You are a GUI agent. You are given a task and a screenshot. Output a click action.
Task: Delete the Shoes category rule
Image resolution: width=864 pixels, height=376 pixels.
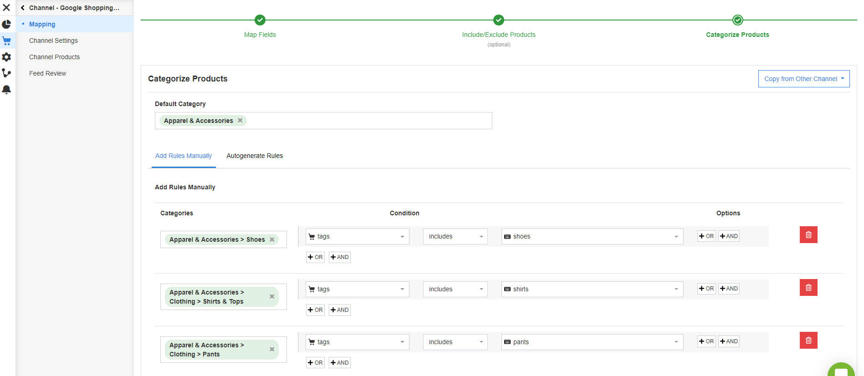click(x=808, y=235)
